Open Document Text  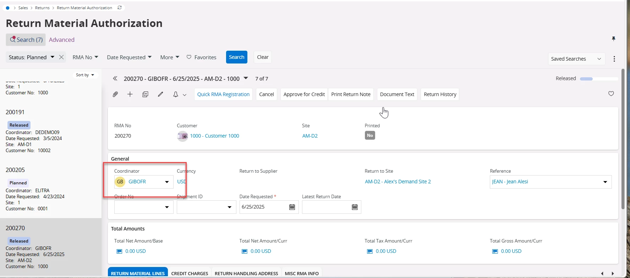[397, 94]
